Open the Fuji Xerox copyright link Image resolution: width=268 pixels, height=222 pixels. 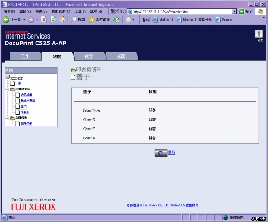(162, 205)
